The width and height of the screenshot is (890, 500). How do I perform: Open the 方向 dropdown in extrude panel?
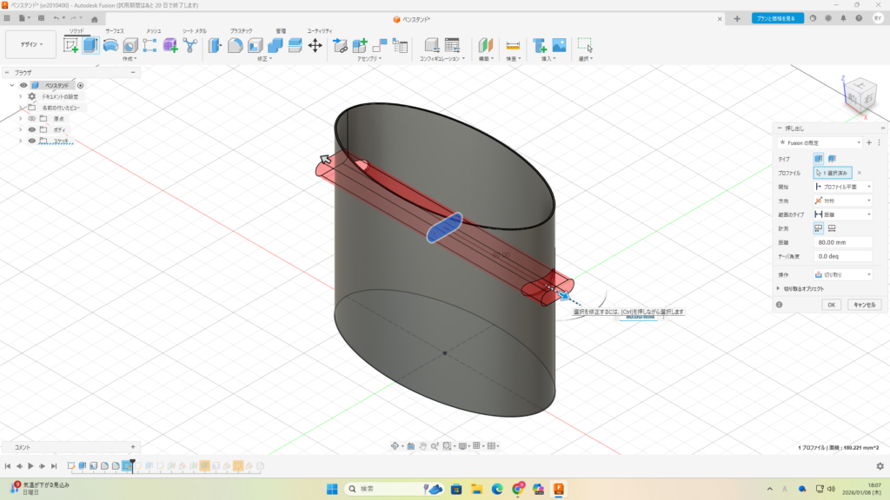tap(842, 201)
